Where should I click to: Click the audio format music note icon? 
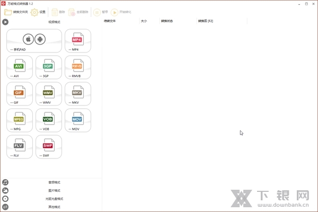point(5,182)
